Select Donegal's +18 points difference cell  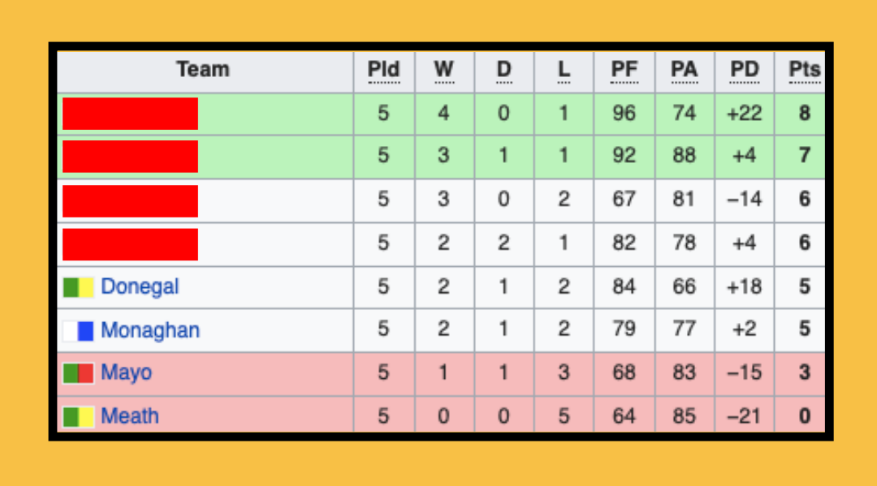744,287
